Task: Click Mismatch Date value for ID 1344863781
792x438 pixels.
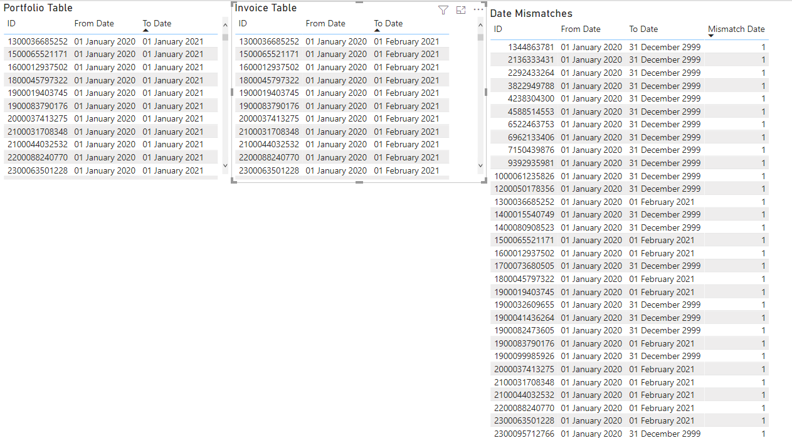Action: pos(763,48)
